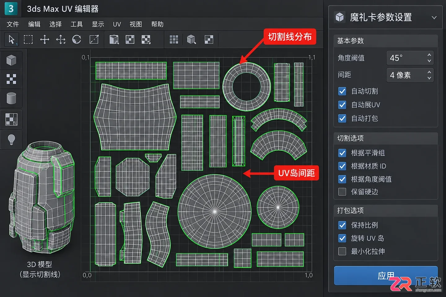Viewport: 446px width, 297px height.
Task: Open the 显示 menu
Action: 98,24
